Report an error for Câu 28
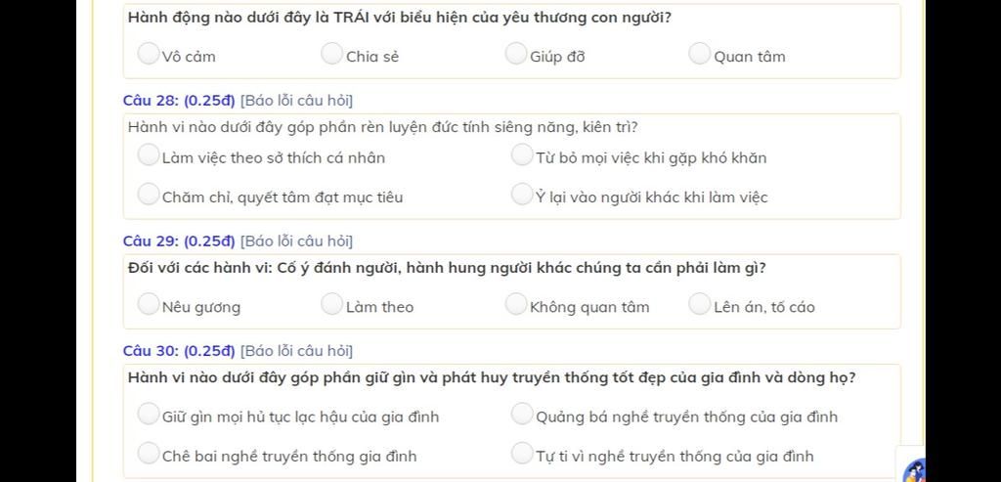This screenshot has height=482, width=1001. [296, 101]
